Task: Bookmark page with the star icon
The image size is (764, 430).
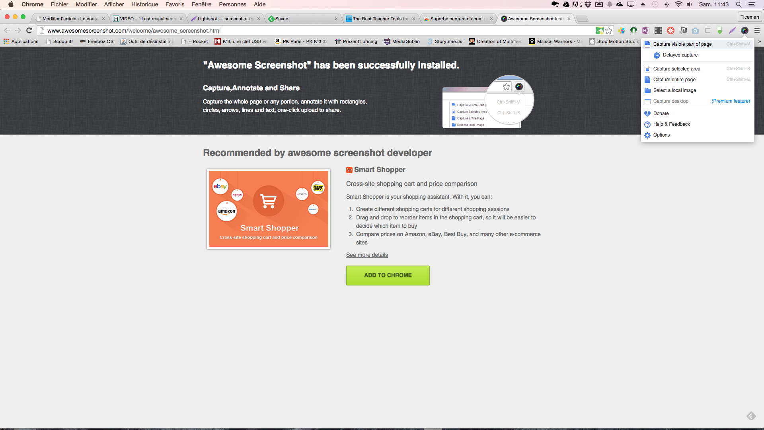Action: pyautogui.click(x=609, y=30)
